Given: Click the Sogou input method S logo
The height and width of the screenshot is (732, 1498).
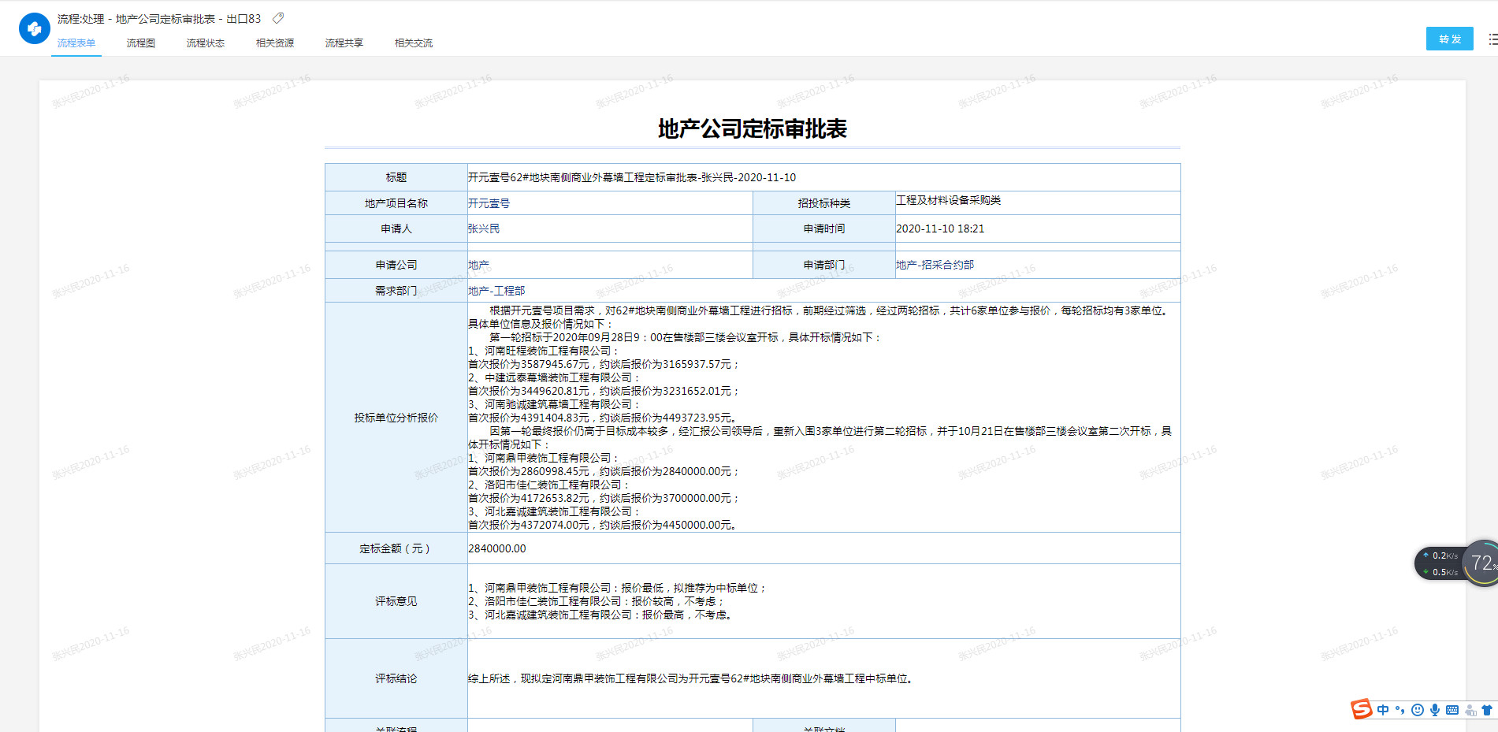Looking at the screenshot, I should 1361,709.
